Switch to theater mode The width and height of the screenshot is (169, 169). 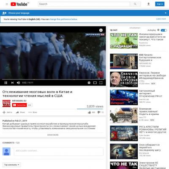click(x=95, y=83)
